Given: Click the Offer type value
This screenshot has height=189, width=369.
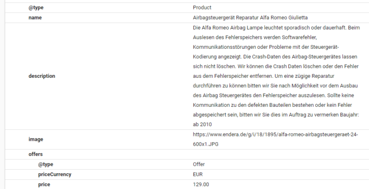Looking at the screenshot, I should pyautogui.click(x=199, y=164).
